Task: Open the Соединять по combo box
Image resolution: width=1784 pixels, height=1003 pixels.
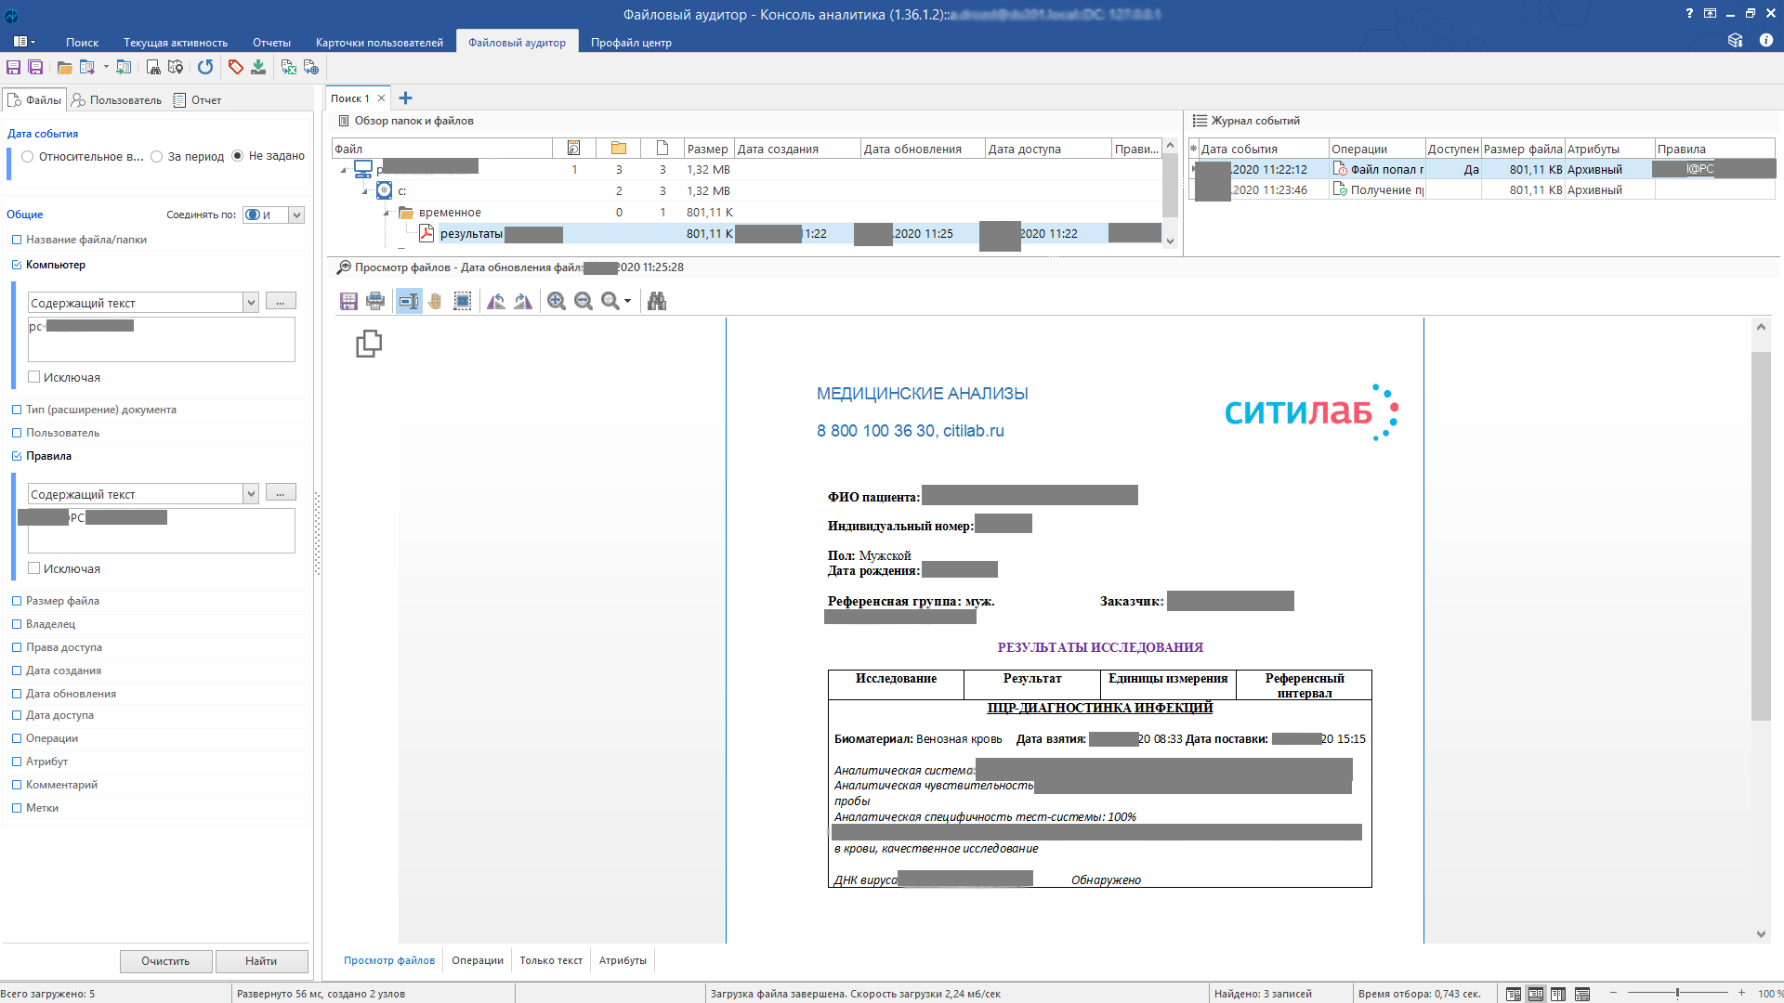Action: (x=296, y=215)
